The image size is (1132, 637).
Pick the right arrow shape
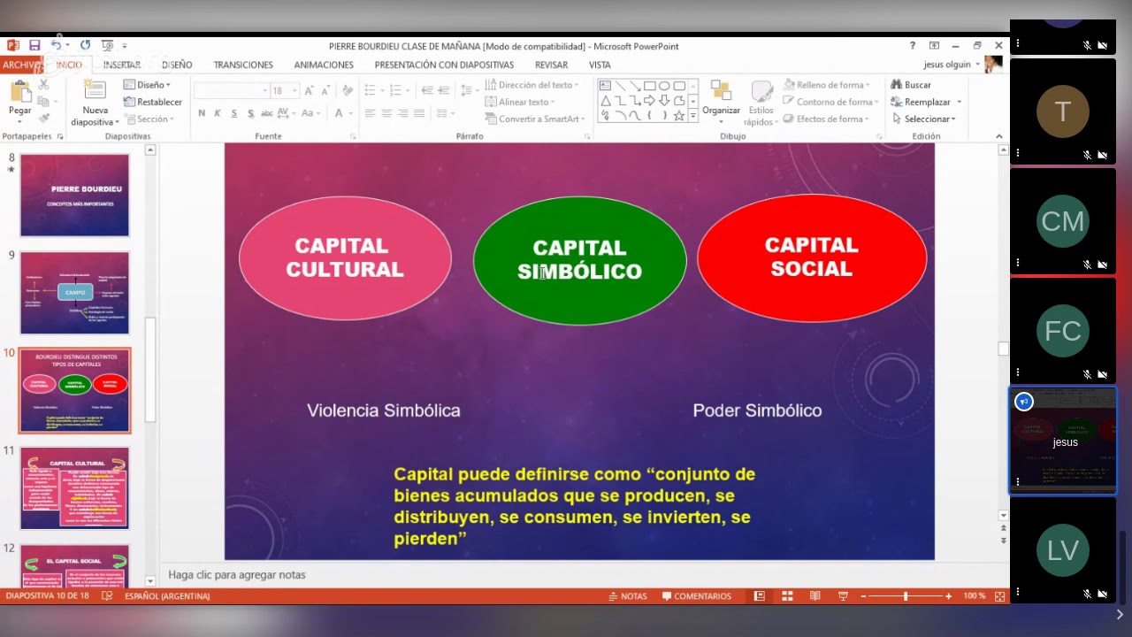click(650, 101)
